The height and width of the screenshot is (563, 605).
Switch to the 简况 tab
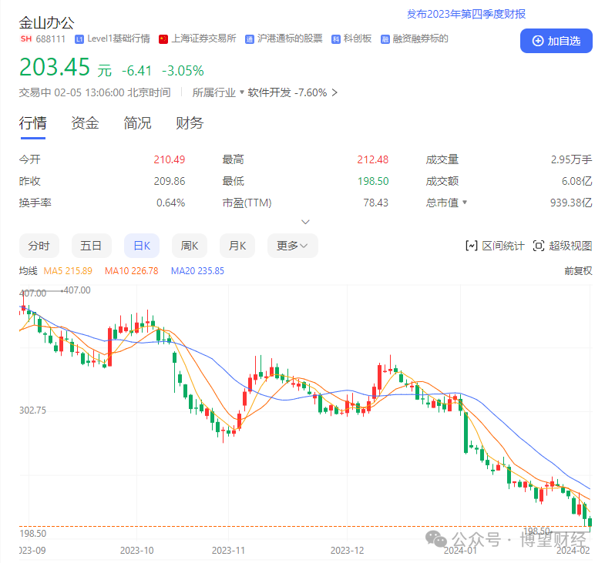137,123
